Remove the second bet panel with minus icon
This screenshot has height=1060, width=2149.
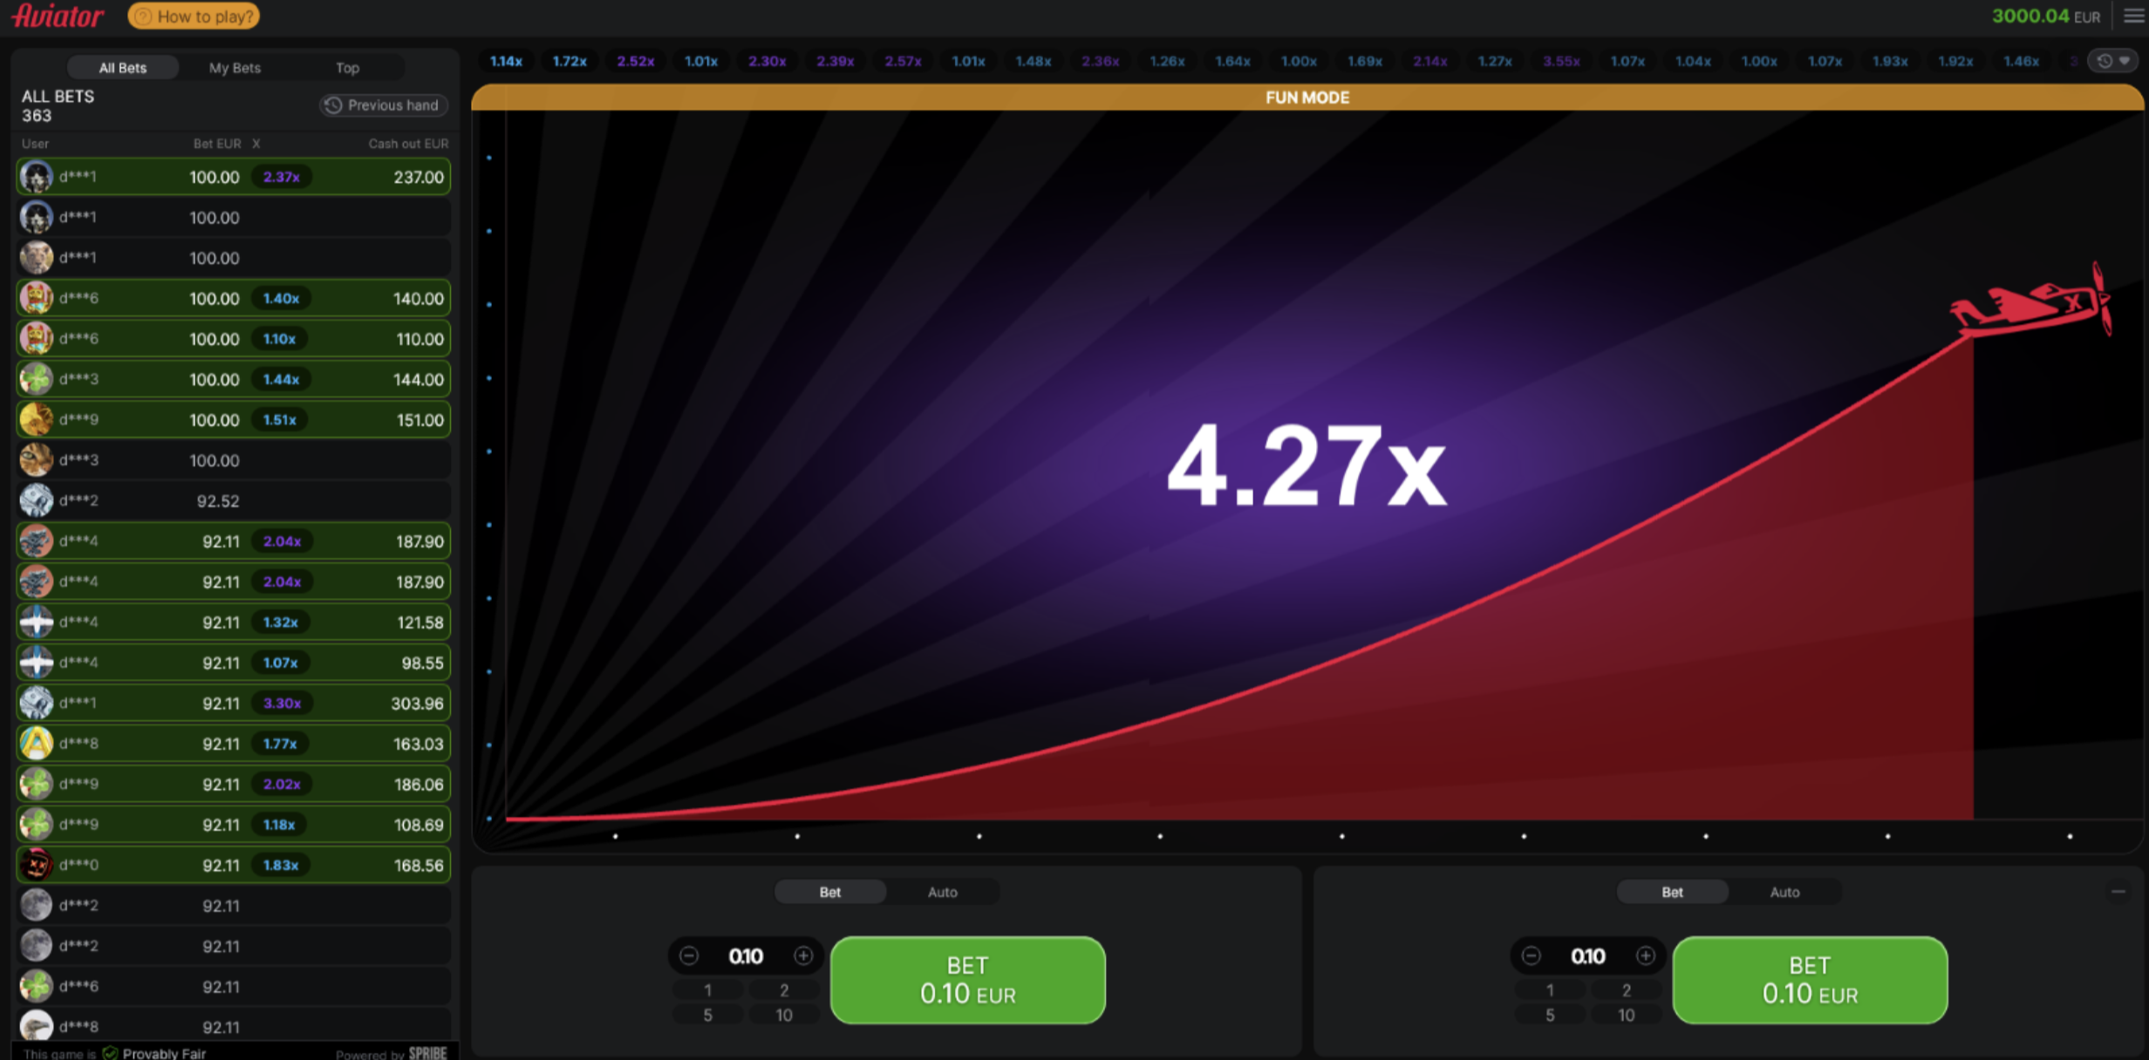coord(2118,891)
